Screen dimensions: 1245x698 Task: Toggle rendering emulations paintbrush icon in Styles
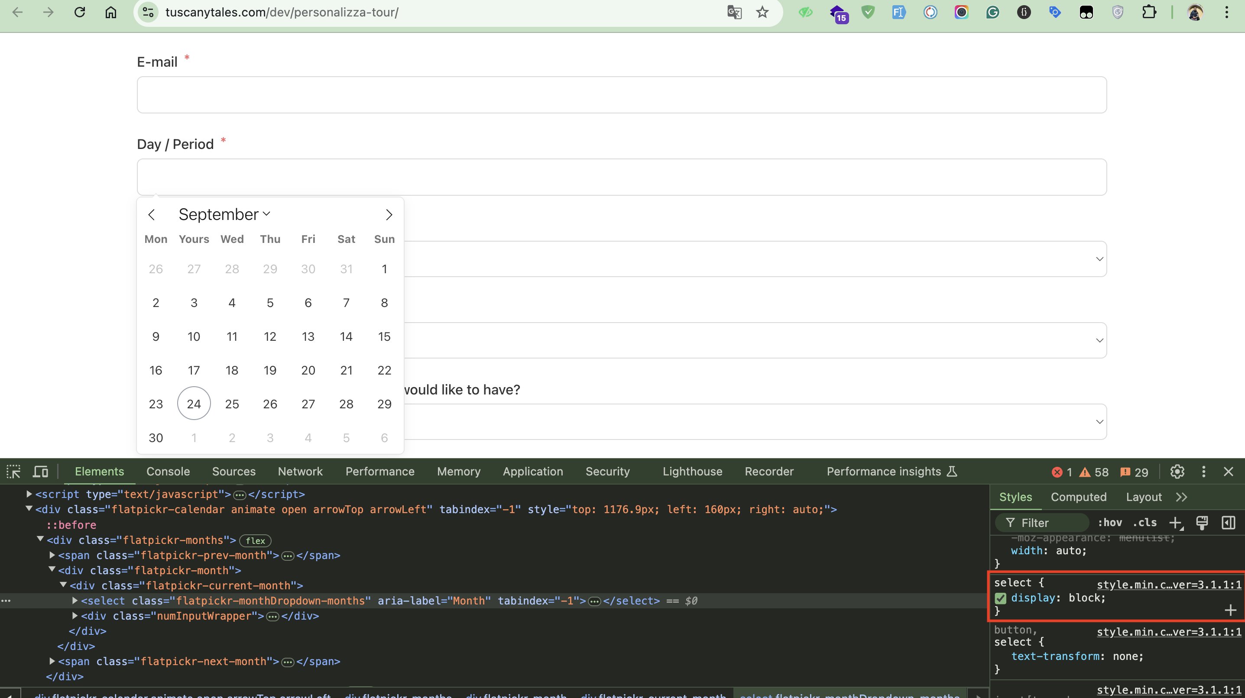(1202, 523)
